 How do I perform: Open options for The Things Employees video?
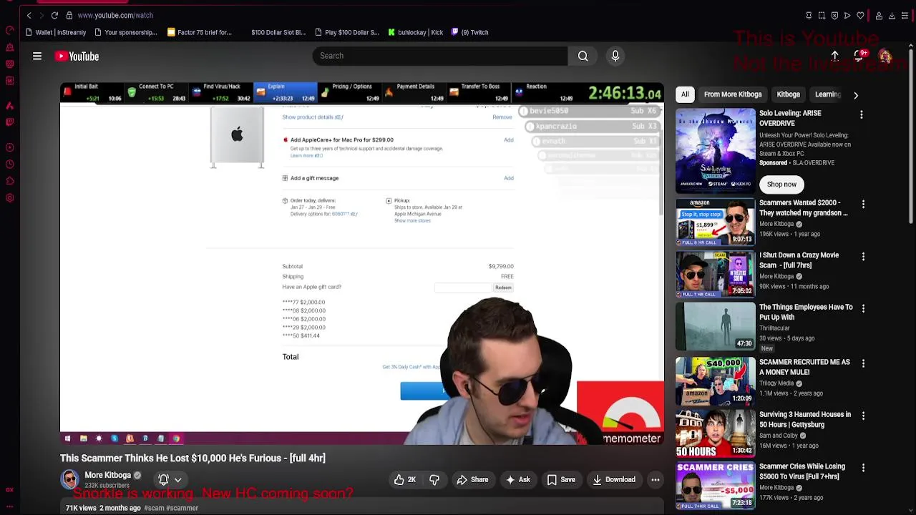coord(863,308)
